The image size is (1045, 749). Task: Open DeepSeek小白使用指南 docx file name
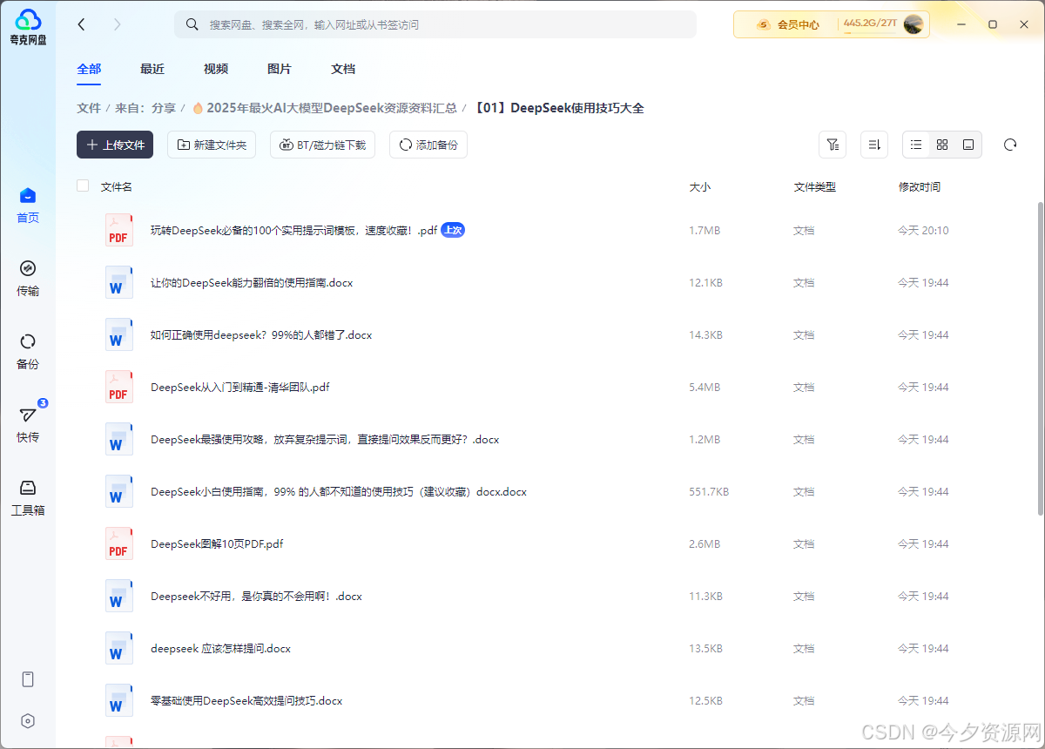coord(339,492)
